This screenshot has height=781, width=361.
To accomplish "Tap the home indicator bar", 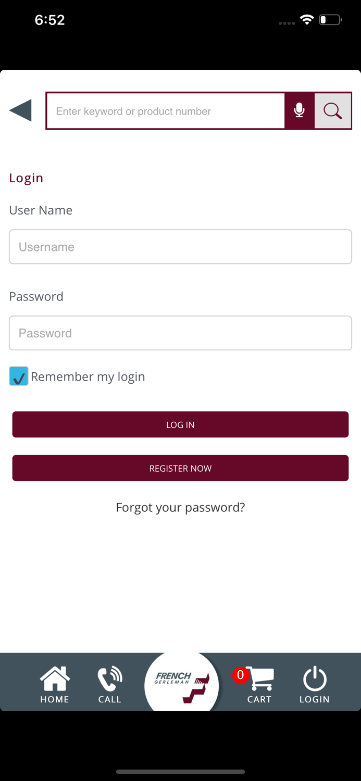I will 180,772.
